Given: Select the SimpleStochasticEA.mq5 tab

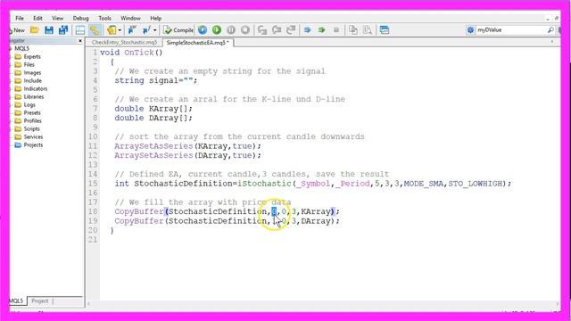Looking at the screenshot, I should 197,43.
